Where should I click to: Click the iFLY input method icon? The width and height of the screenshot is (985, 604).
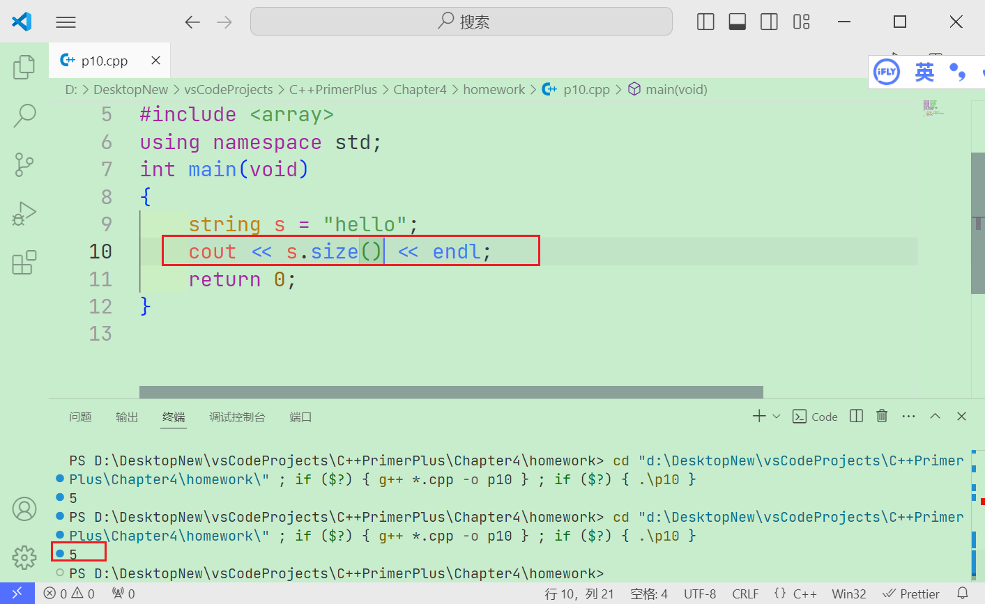pyautogui.click(x=887, y=72)
